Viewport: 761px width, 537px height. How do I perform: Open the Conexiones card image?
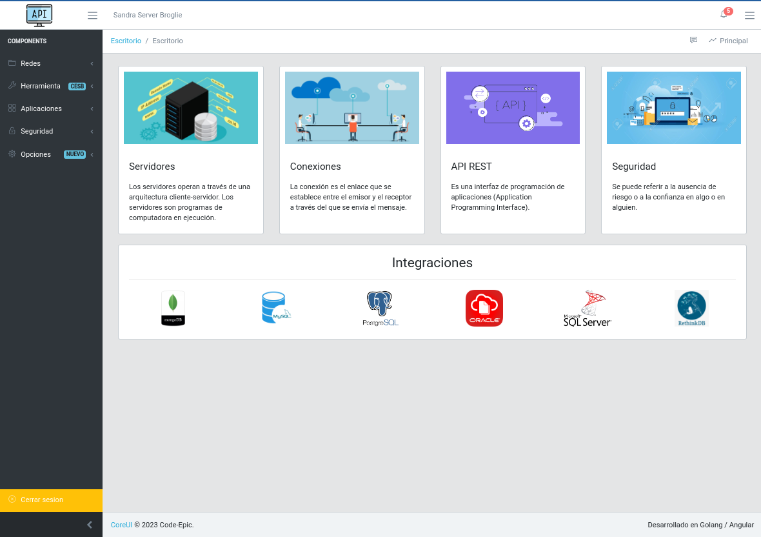352,108
